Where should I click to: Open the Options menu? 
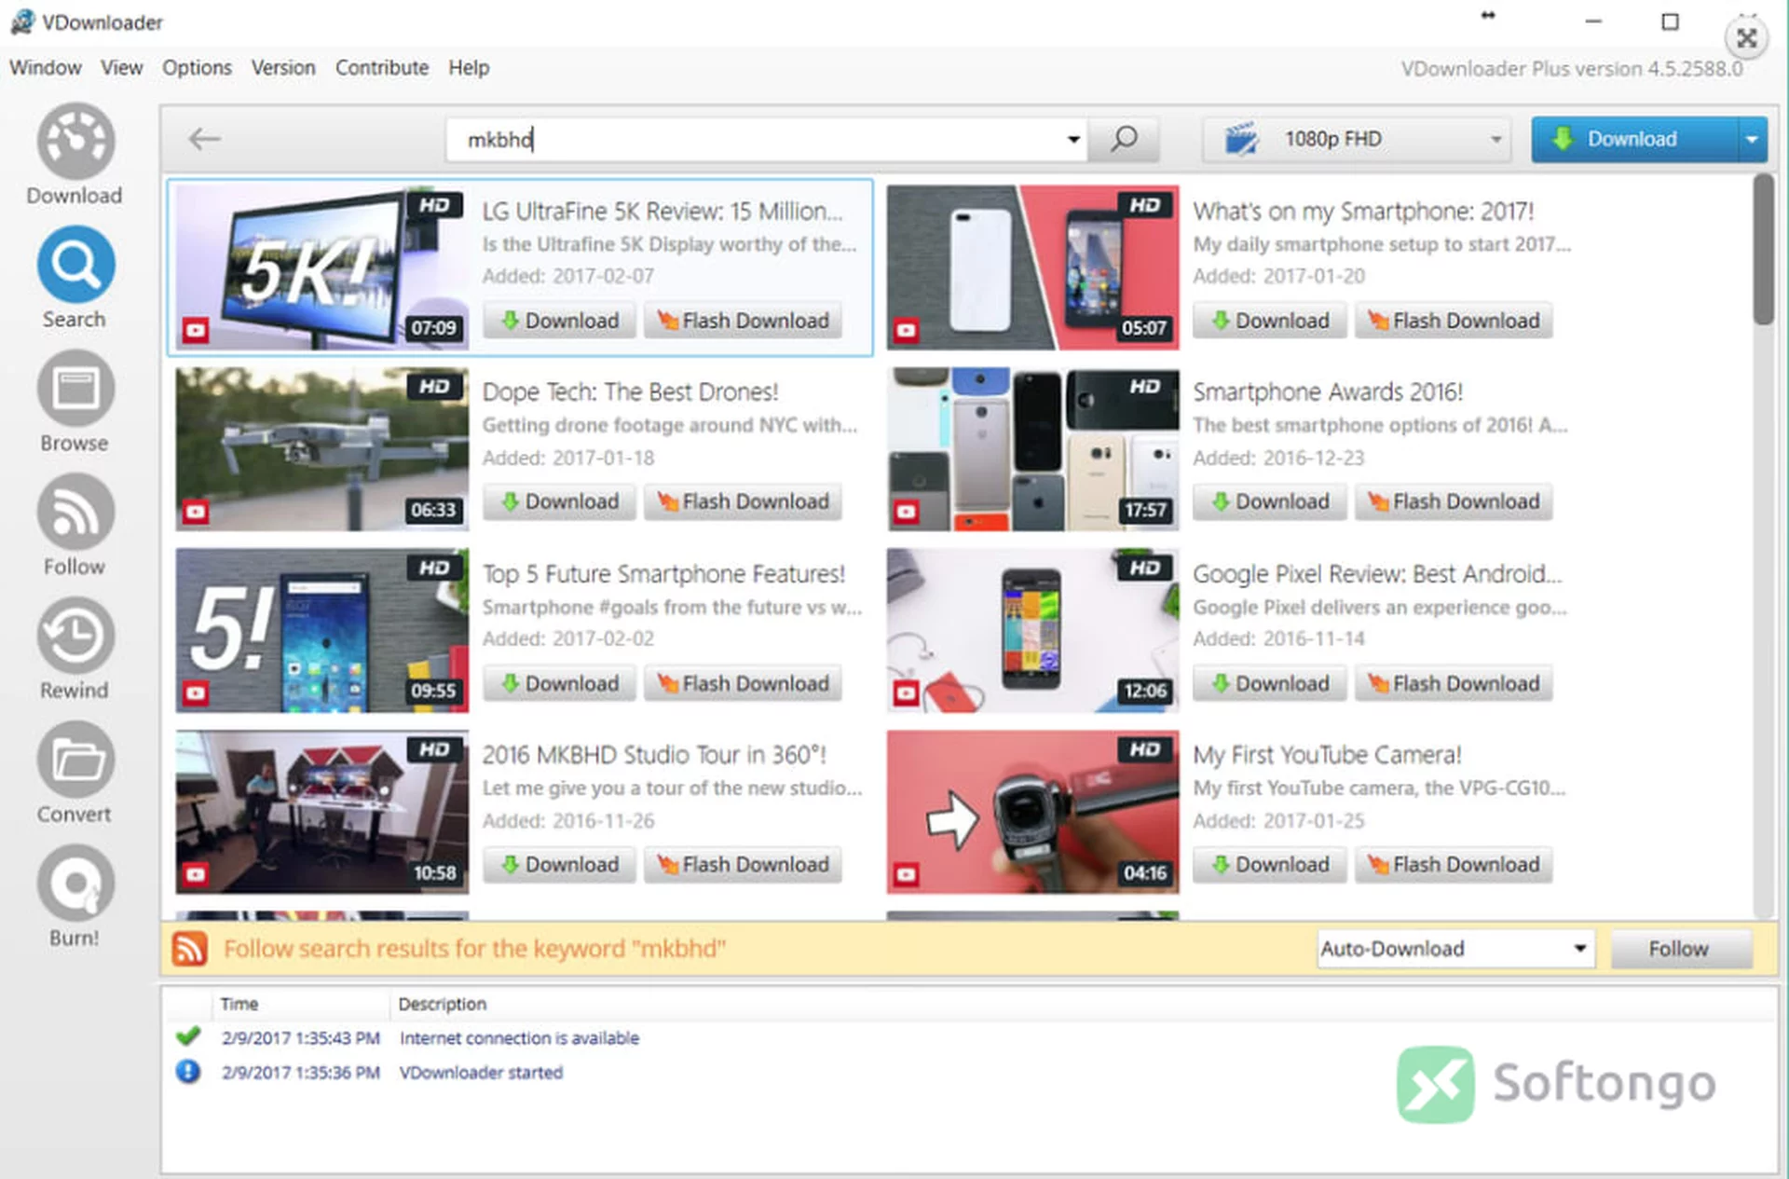pyautogui.click(x=197, y=68)
